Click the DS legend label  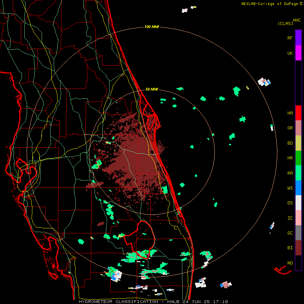[x=290, y=203]
